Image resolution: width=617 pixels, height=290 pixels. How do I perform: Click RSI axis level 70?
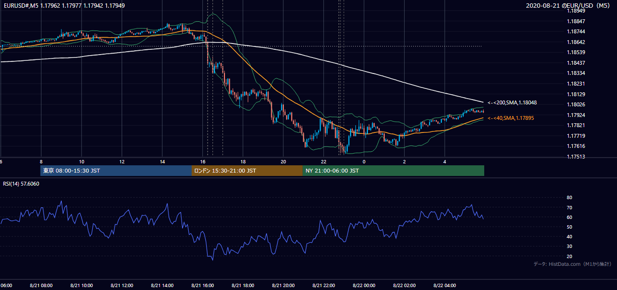(x=569, y=207)
